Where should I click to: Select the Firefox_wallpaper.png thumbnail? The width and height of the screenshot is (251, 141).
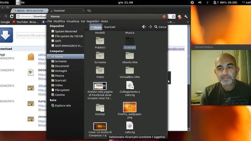click(x=130, y=107)
